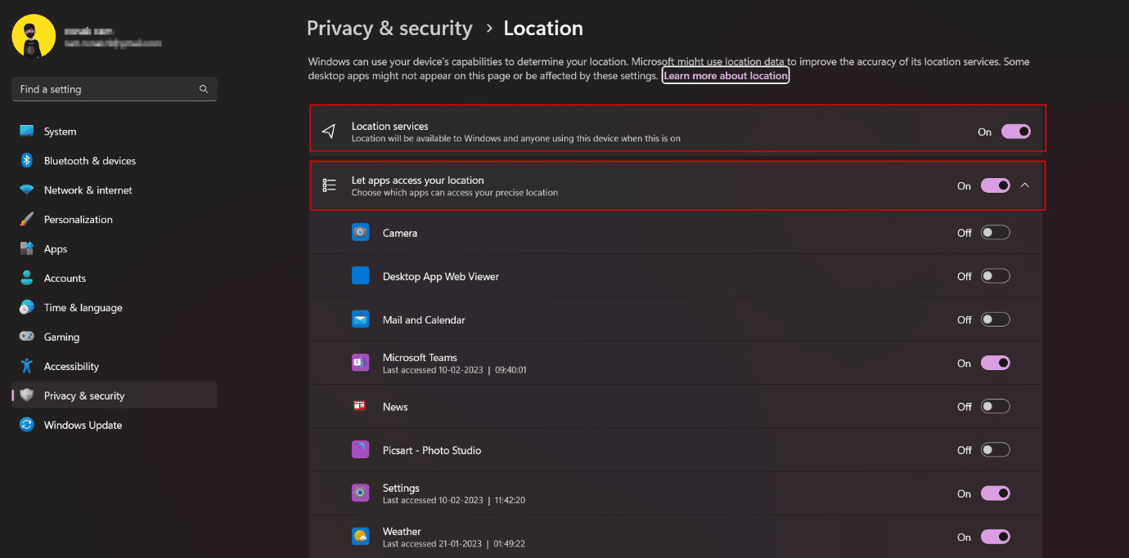This screenshot has width=1129, height=558.
Task: Click the Mail and Calendar app icon
Action: (361, 319)
